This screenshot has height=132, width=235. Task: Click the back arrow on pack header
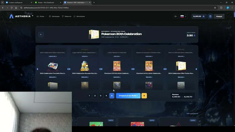point(41,34)
